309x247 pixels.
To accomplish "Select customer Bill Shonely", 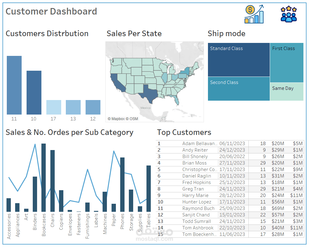I will coord(195,157).
